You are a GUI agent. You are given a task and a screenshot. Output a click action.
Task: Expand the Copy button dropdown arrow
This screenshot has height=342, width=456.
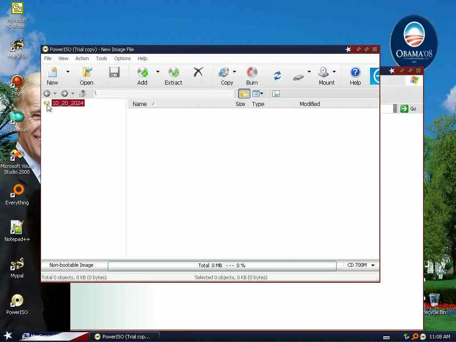point(234,72)
